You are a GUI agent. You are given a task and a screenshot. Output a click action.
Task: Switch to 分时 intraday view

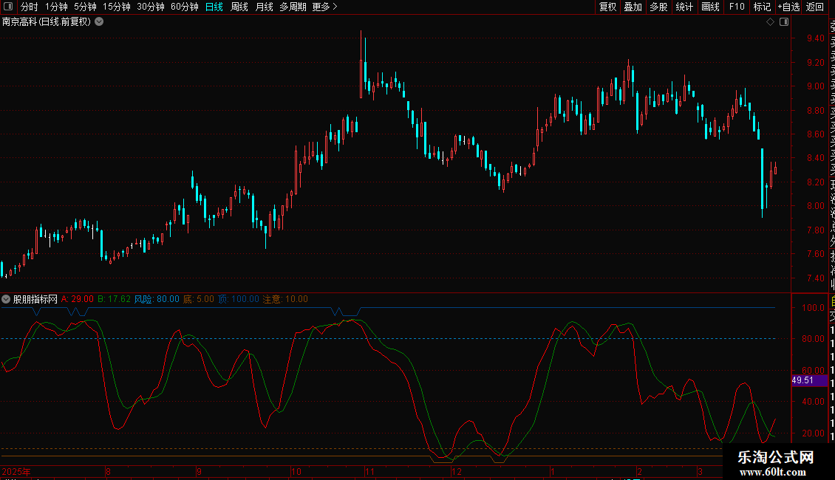pyautogui.click(x=30, y=7)
